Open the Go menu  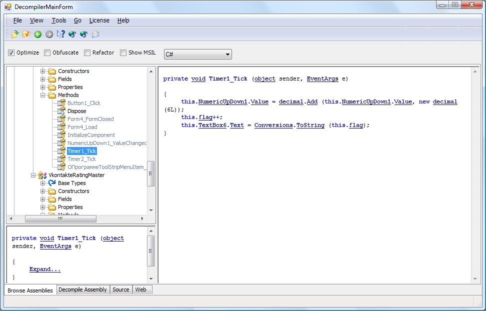coord(77,20)
